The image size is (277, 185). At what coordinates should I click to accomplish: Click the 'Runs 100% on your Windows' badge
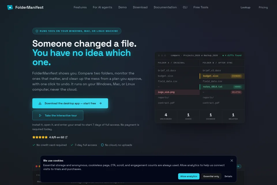coord(77,31)
